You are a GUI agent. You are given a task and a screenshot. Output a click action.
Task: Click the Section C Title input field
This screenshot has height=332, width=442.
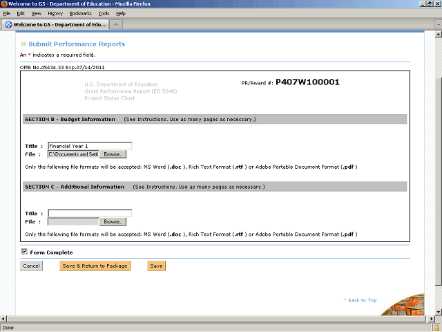[90, 213]
